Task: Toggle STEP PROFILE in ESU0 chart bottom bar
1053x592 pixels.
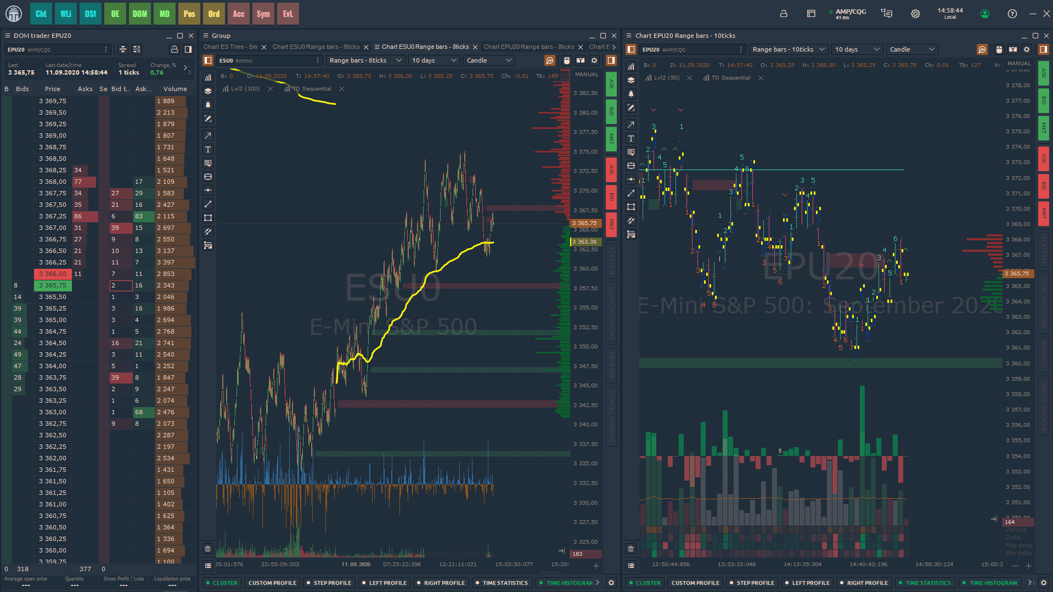Action: 329,583
